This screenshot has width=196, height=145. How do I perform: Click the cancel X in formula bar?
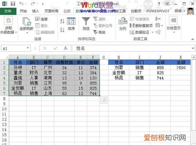45,48
